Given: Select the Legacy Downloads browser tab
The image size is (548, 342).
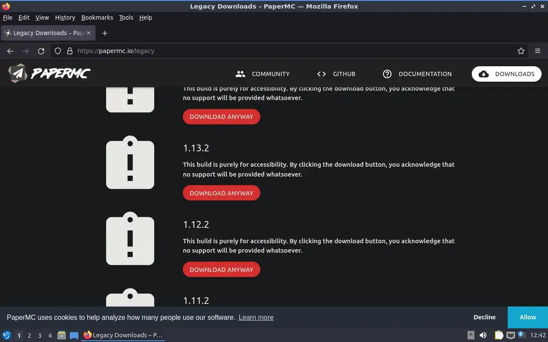Looking at the screenshot, I should [48, 33].
